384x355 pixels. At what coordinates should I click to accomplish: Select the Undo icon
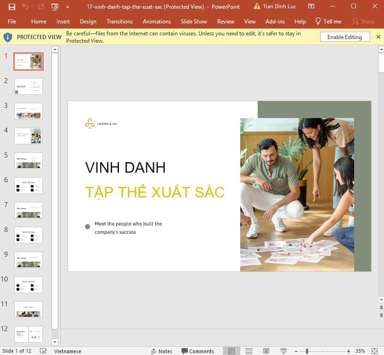[26, 7]
